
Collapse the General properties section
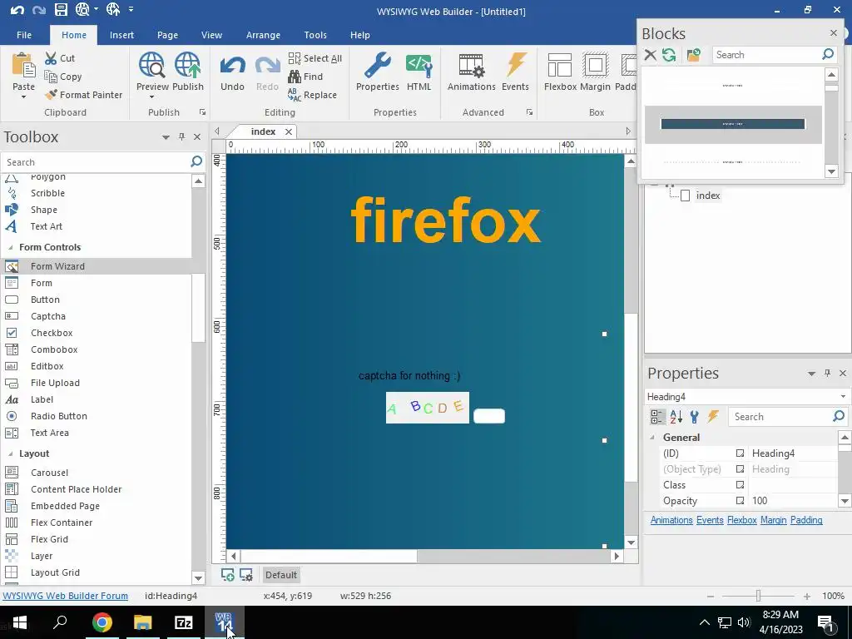[652, 438]
